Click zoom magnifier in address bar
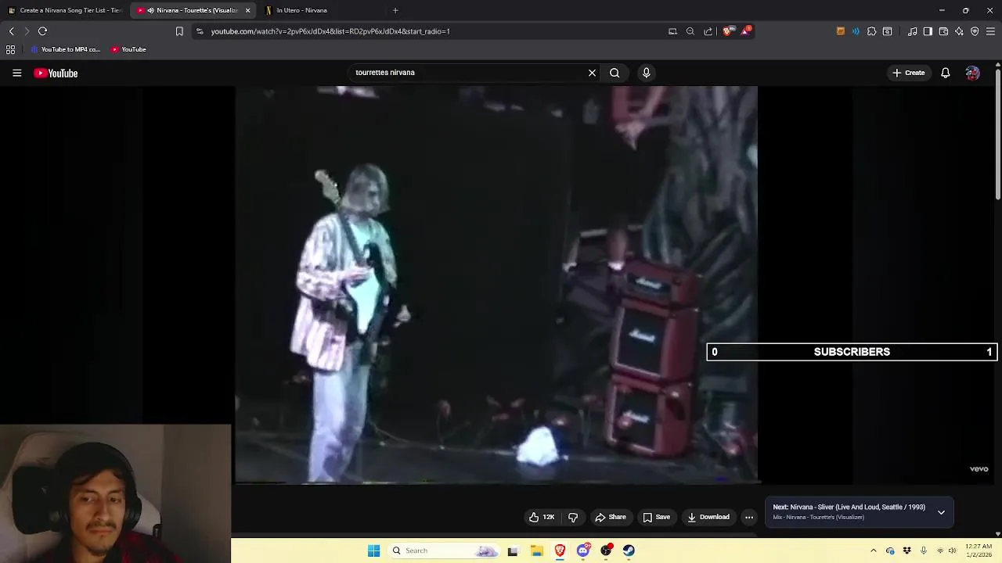 690,31
